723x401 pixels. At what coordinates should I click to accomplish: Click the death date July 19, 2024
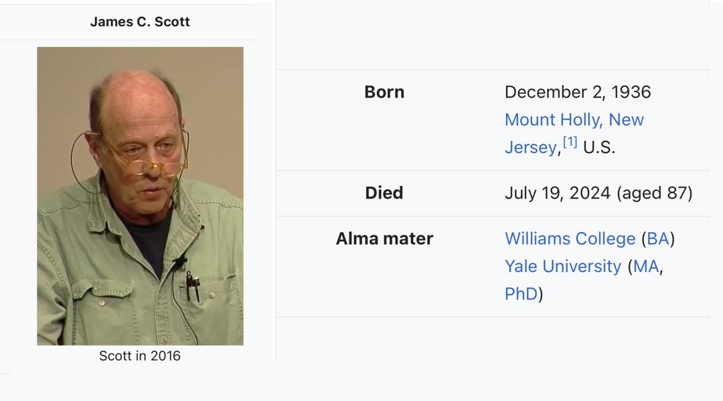558,193
